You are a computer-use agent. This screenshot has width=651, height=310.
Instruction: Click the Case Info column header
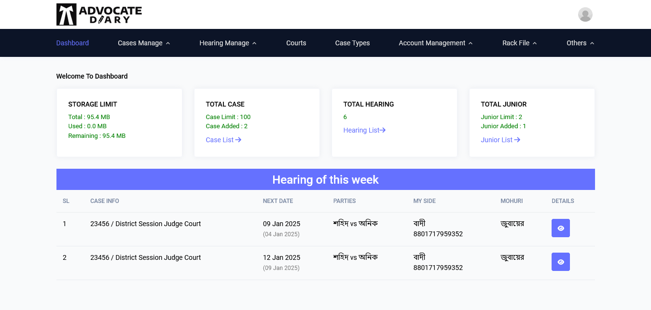click(105, 201)
